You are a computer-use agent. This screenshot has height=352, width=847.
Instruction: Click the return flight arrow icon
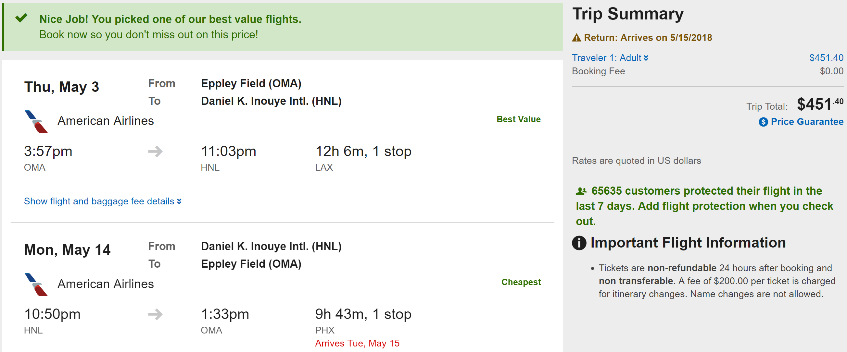(155, 314)
